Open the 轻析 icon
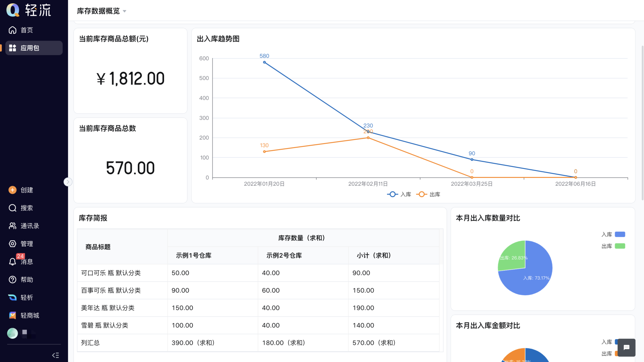This screenshot has height=362, width=644. 12,298
